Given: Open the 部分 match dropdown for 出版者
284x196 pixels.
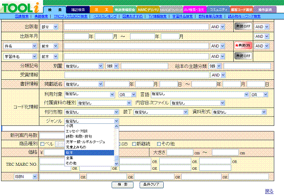Looking at the screenshot, I should click(49, 27).
